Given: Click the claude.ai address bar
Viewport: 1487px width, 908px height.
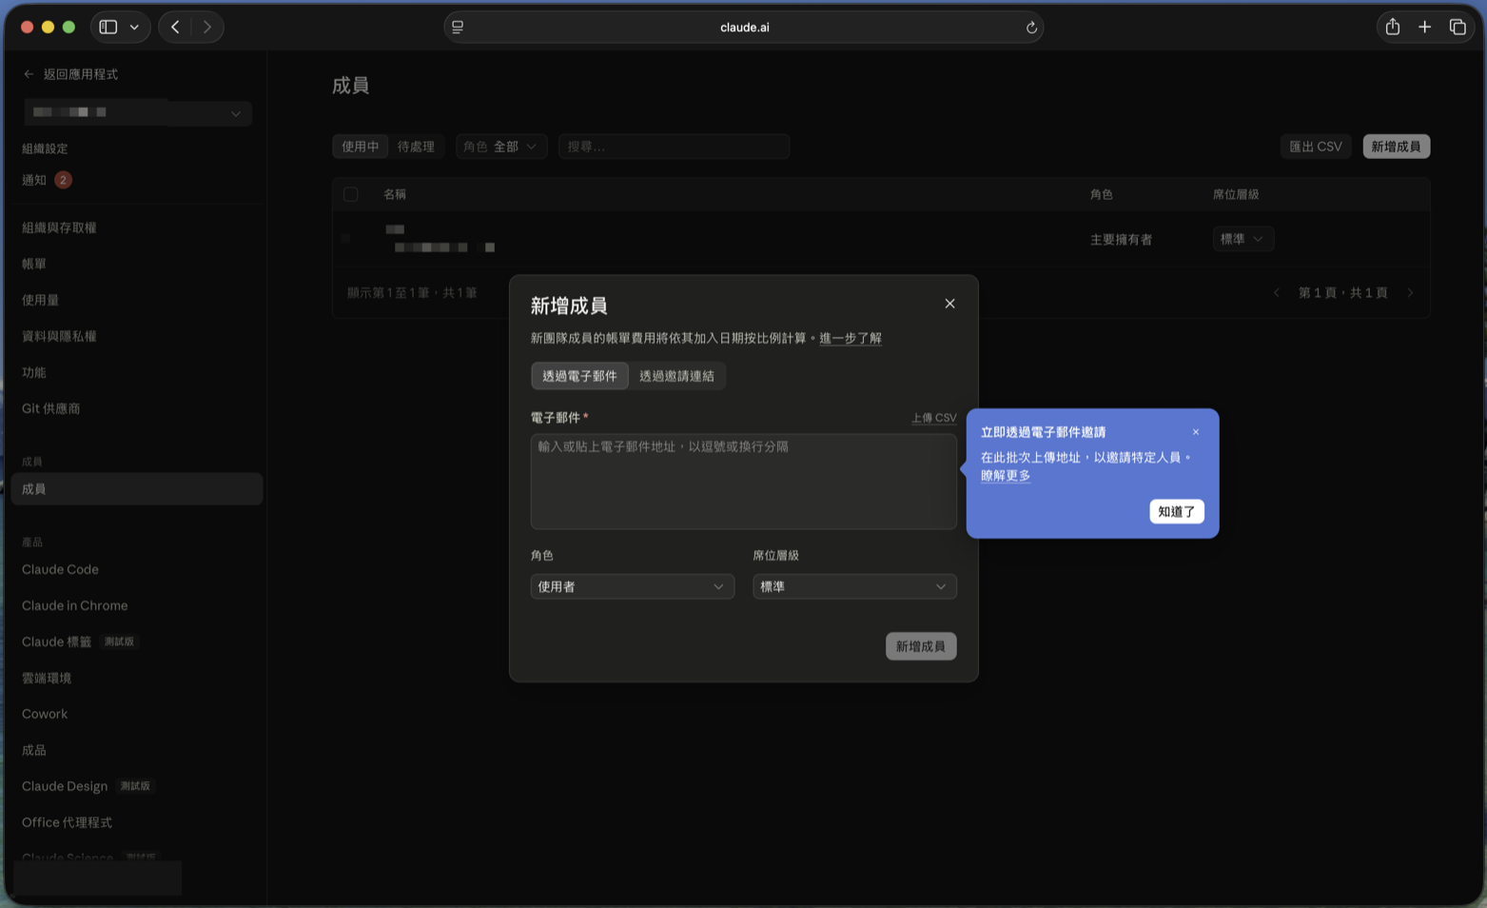Looking at the screenshot, I should [x=744, y=28].
